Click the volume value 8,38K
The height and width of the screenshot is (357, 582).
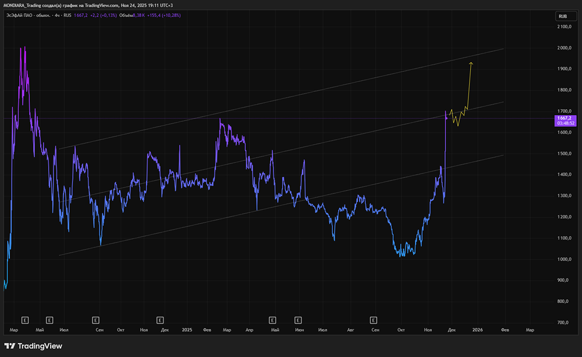139,16
